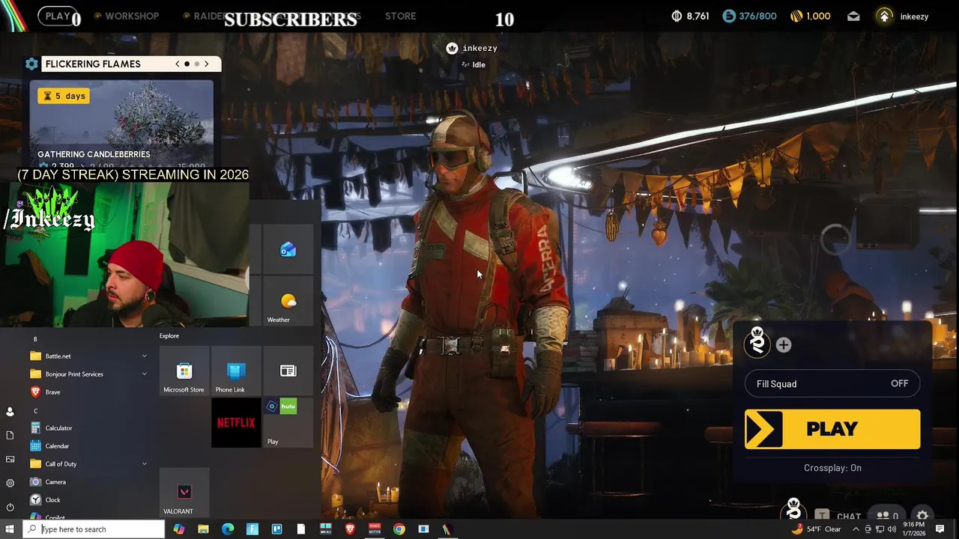Launch Microsoft Store tile
This screenshot has height=539, width=959.
(184, 371)
